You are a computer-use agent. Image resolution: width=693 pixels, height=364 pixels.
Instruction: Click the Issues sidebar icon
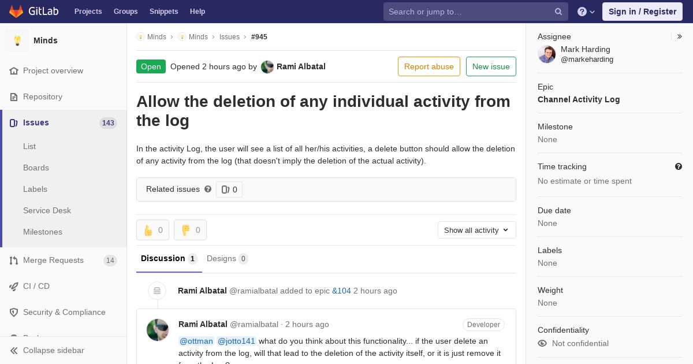tap(14, 123)
